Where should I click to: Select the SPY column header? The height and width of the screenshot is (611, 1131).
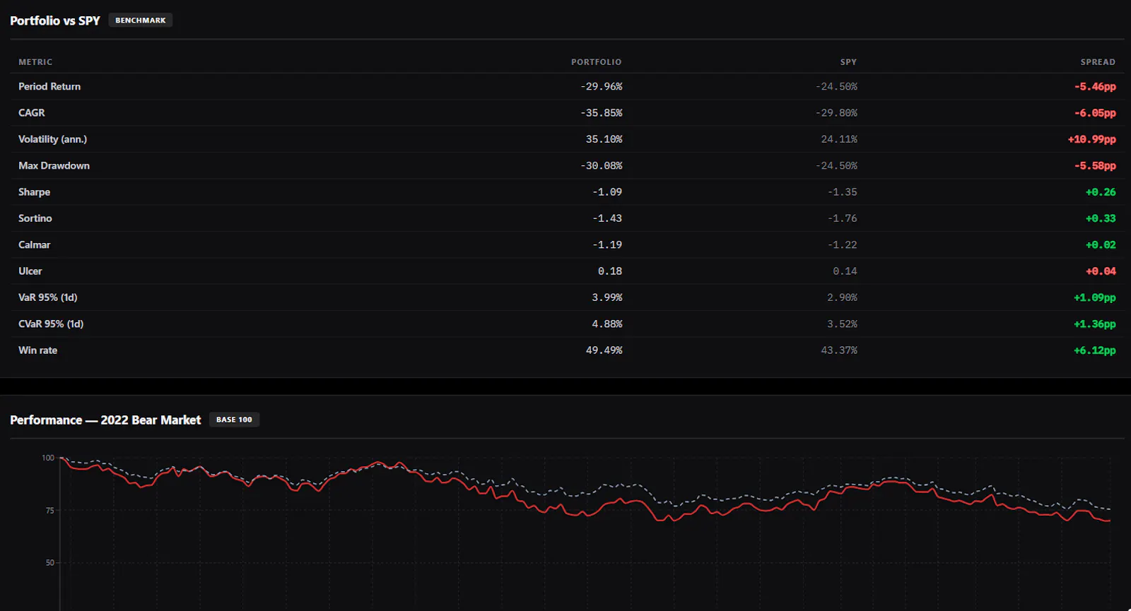pos(848,62)
